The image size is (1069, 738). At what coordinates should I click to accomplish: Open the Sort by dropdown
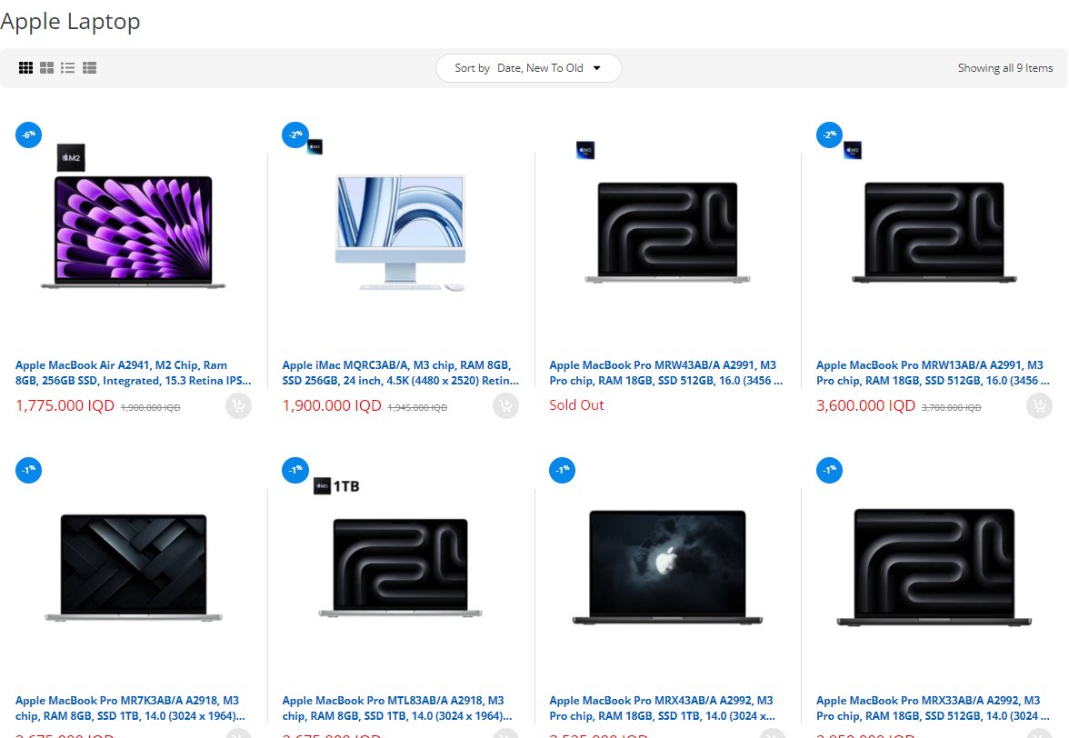coord(528,68)
